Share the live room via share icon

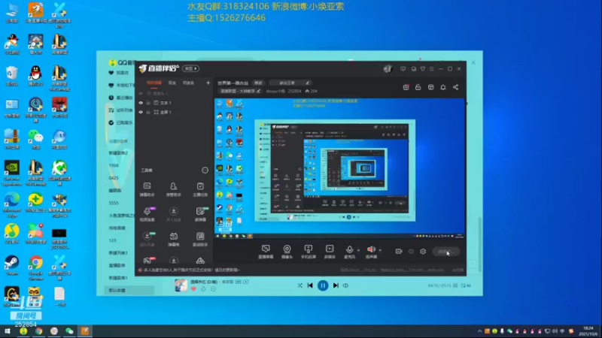(x=456, y=87)
